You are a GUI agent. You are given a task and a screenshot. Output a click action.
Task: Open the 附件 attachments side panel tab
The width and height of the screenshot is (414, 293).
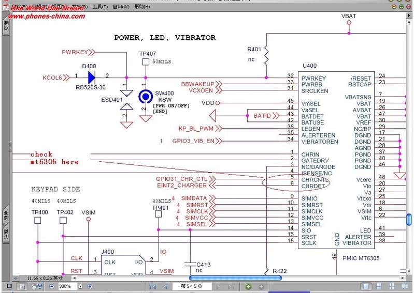(x=6, y=215)
